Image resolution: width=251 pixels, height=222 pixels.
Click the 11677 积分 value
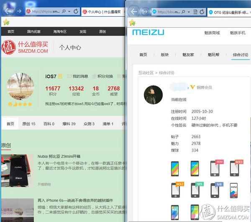pyautogui.click(x=53, y=88)
